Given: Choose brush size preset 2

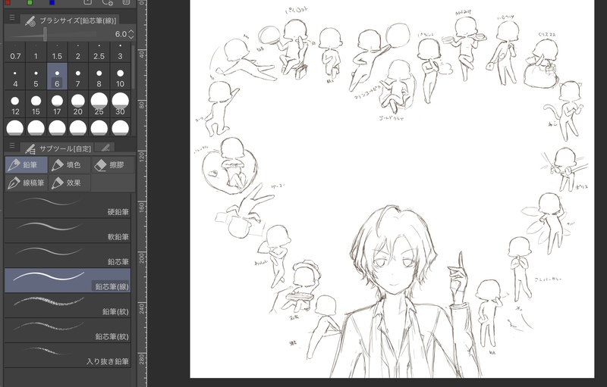Looking at the screenshot, I should point(78,52).
